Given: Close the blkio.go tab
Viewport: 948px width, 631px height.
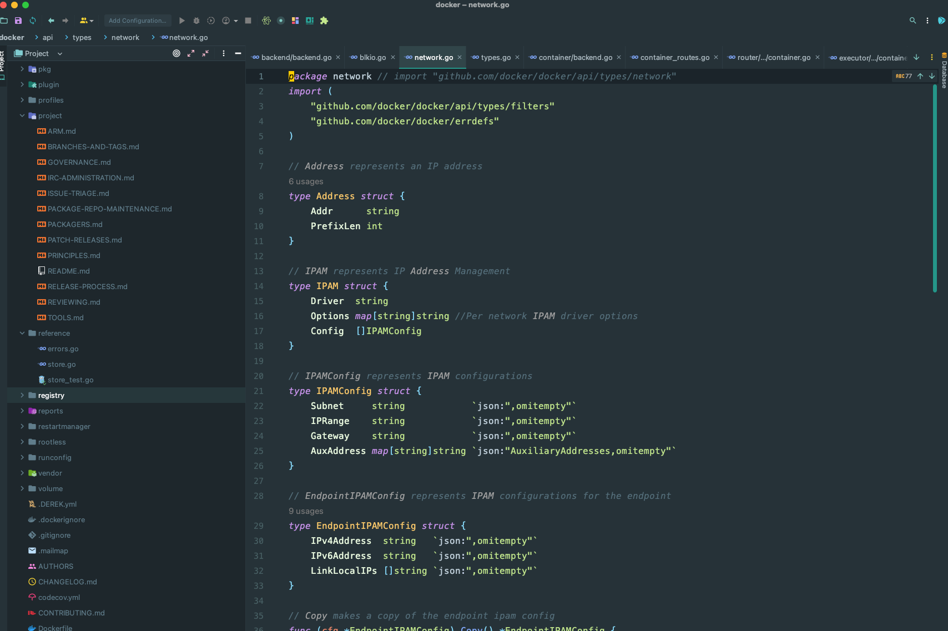Looking at the screenshot, I should click(393, 57).
